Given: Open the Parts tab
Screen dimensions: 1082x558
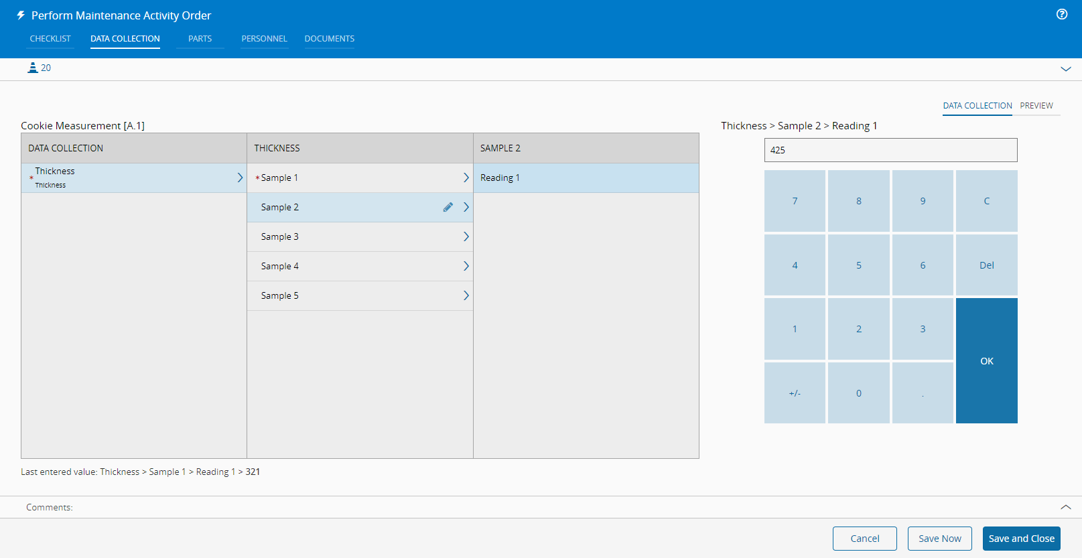Looking at the screenshot, I should click(x=200, y=39).
